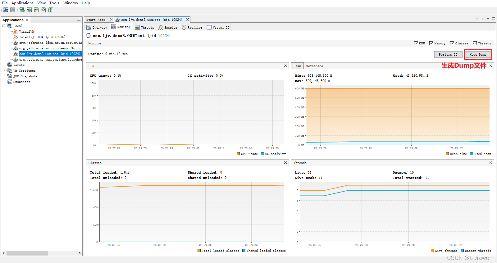The image size is (497, 263).
Task: Open the Threads sub-tab via its icon
Action: click(137, 27)
